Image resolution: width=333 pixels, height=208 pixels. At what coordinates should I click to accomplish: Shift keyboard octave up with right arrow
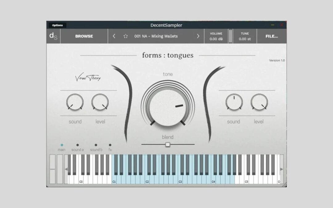click(x=282, y=169)
